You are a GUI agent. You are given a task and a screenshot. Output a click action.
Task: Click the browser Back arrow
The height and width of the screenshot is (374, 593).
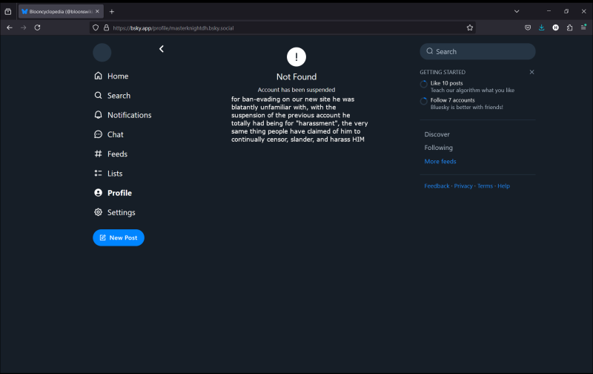pyautogui.click(x=10, y=27)
